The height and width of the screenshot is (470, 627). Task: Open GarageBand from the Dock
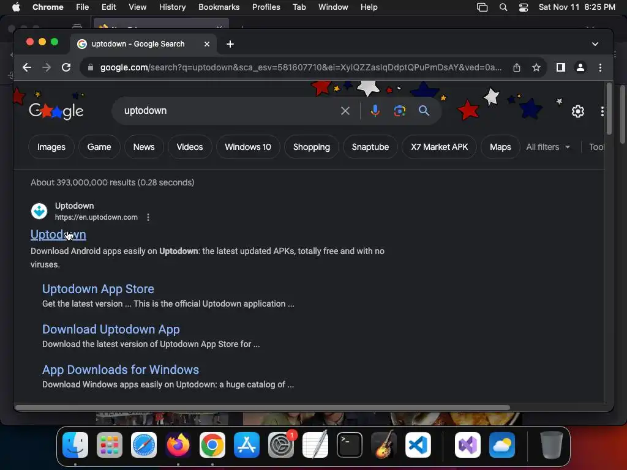tap(384, 445)
